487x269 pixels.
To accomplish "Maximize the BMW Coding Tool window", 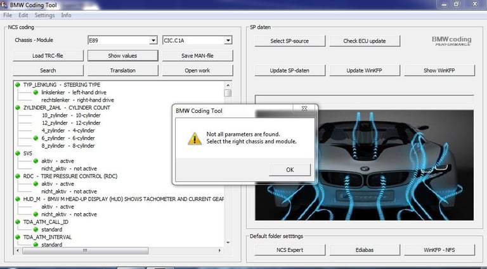I will coord(457,4).
